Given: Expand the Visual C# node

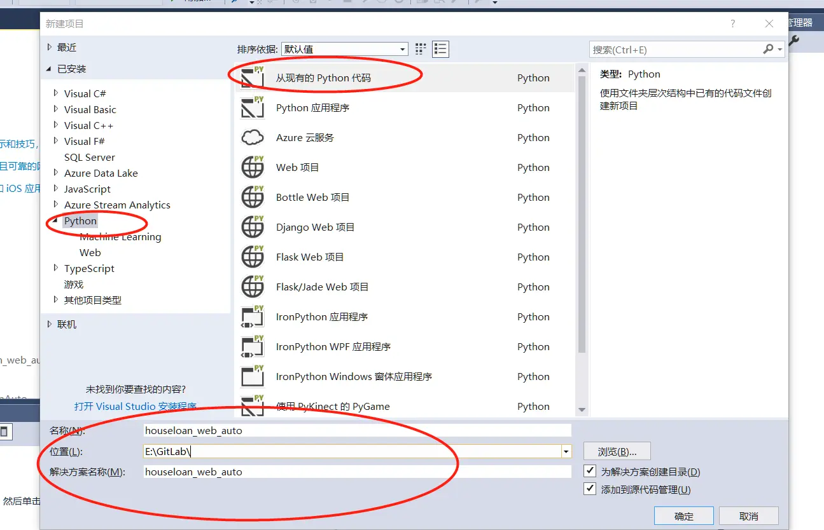Looking at the screenshot, I should [x=57, y=93].
